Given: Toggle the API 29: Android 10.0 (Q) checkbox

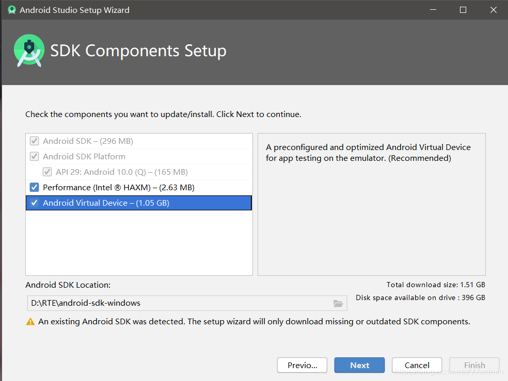Looking at the screenshot, I should pyautogui.click(x=47, y=172).
